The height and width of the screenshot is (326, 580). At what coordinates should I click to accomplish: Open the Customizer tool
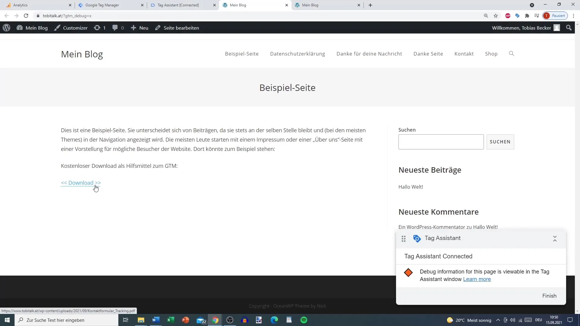[x=72, y=27]
